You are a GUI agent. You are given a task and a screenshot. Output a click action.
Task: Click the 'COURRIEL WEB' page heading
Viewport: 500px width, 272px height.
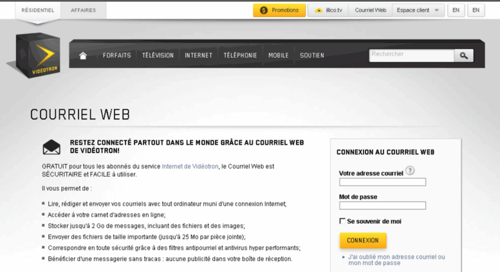80,114
